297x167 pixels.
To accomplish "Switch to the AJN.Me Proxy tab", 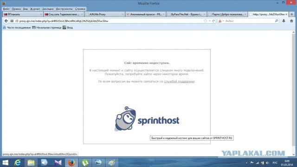I will [x=104, y=14].
